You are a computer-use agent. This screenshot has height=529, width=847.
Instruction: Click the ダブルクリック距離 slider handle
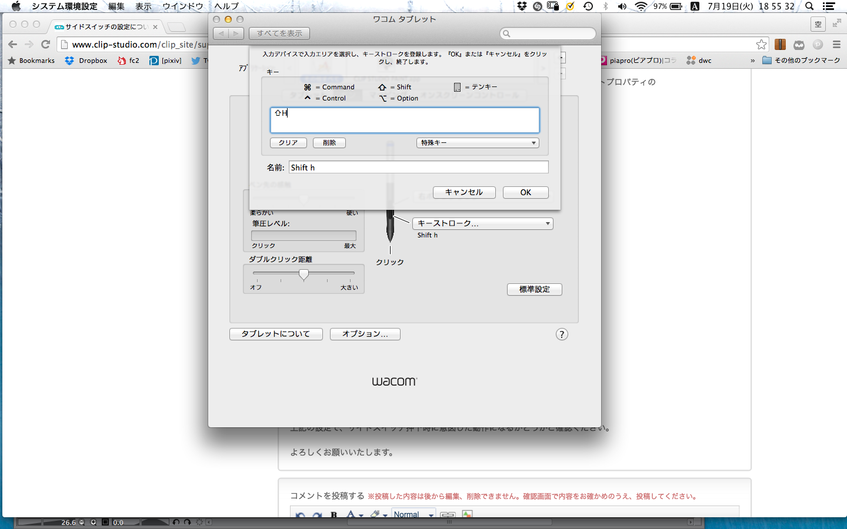click(x=304, y=274)
